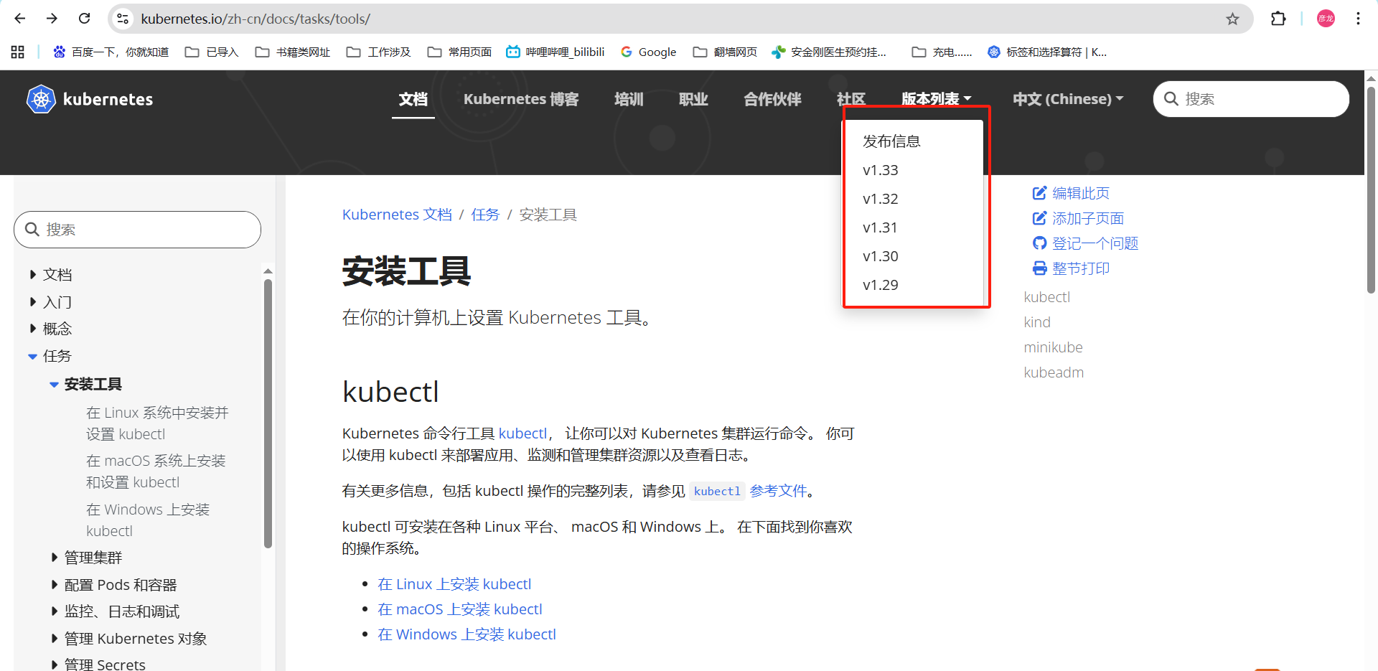This screenshot has height=671, width=1378.
Task: Select the 合作伙伴 nav item
Action: coord(772,99)
